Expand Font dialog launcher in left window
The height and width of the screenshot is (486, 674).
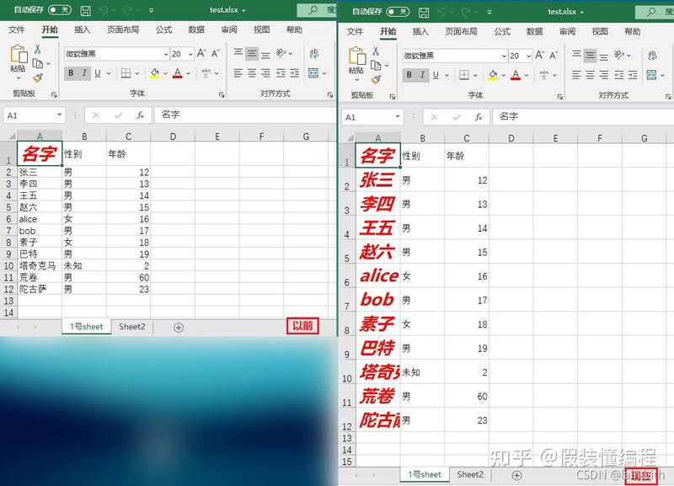[x=222, y=94]
